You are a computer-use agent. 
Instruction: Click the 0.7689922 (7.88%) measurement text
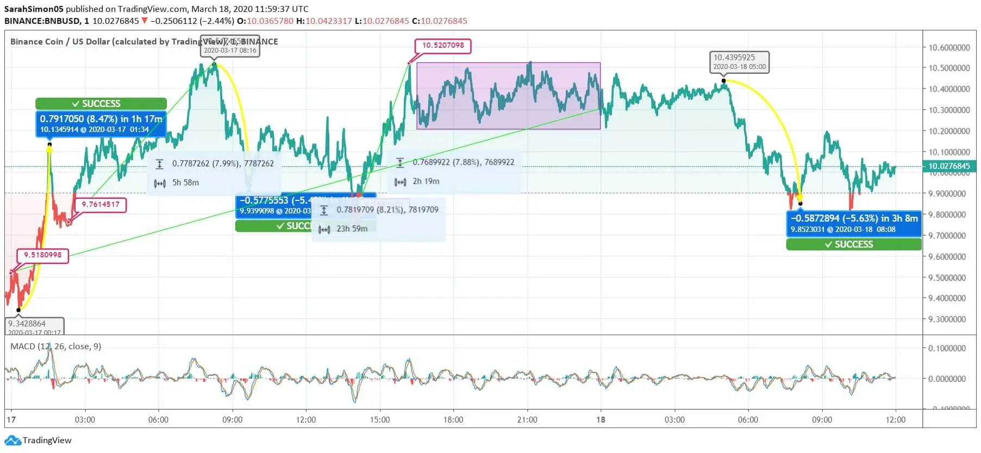(x=463, y=162)
